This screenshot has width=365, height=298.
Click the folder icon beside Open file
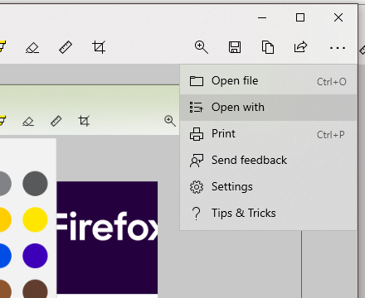click(x=197, y=81)
